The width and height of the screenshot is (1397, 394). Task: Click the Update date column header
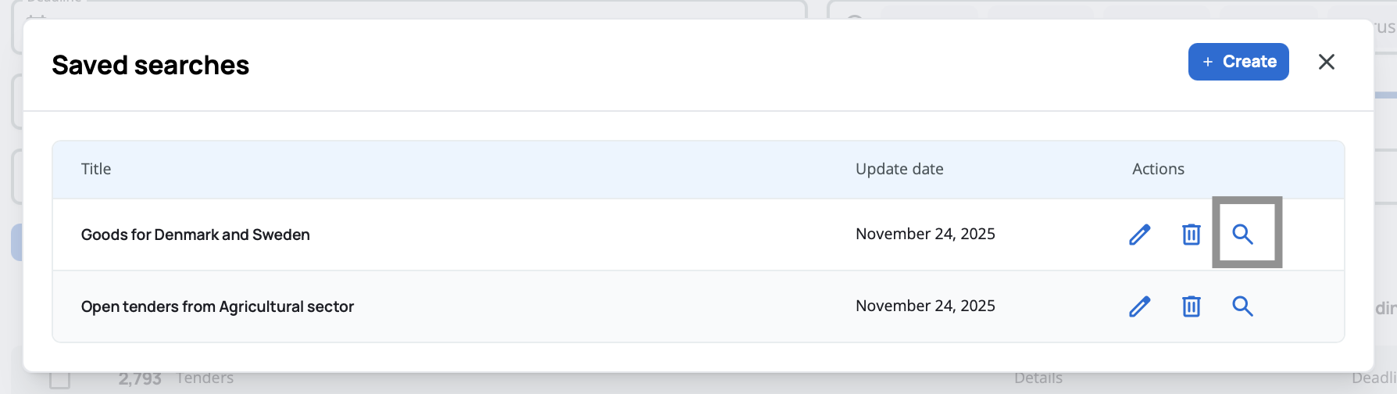tap(899, 169)
